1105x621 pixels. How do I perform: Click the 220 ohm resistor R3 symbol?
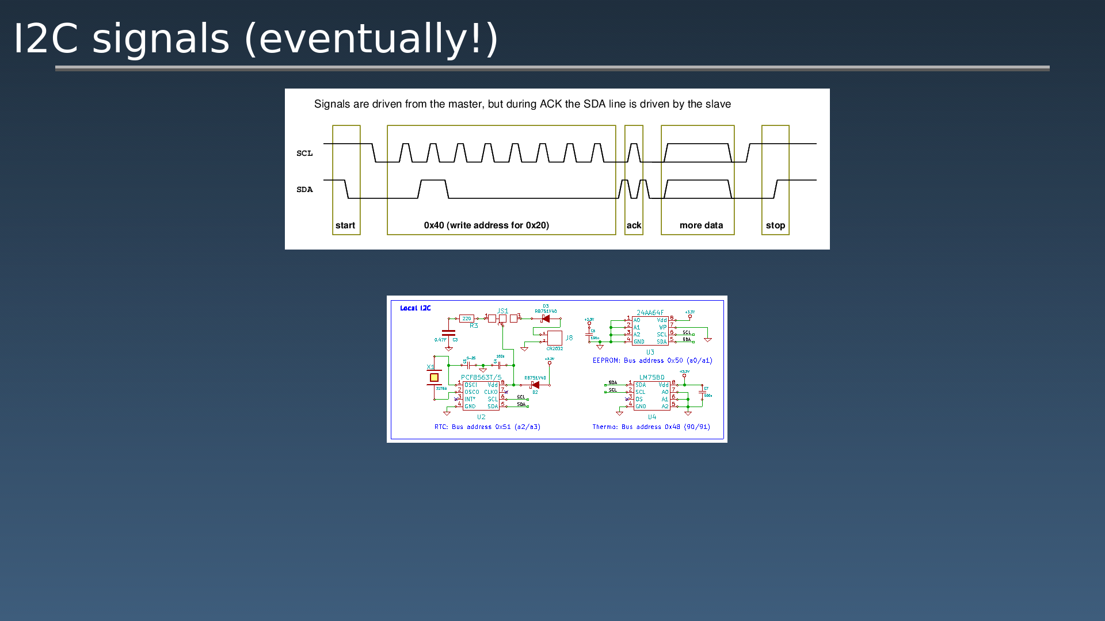tap(467, 319)
